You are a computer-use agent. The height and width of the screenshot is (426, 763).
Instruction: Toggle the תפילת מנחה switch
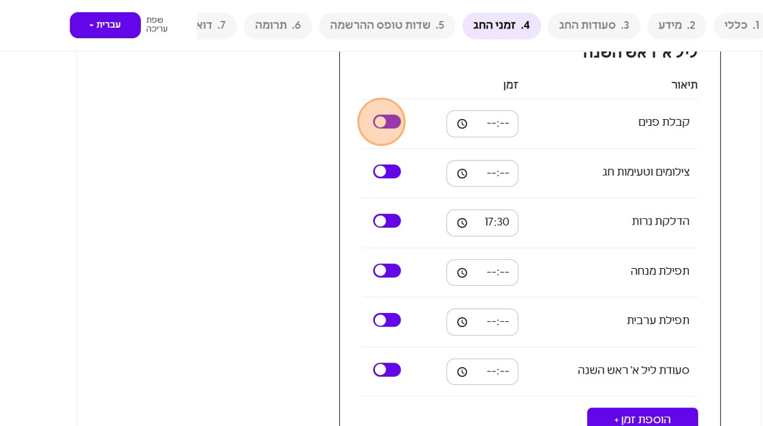[x=387, y=271]
